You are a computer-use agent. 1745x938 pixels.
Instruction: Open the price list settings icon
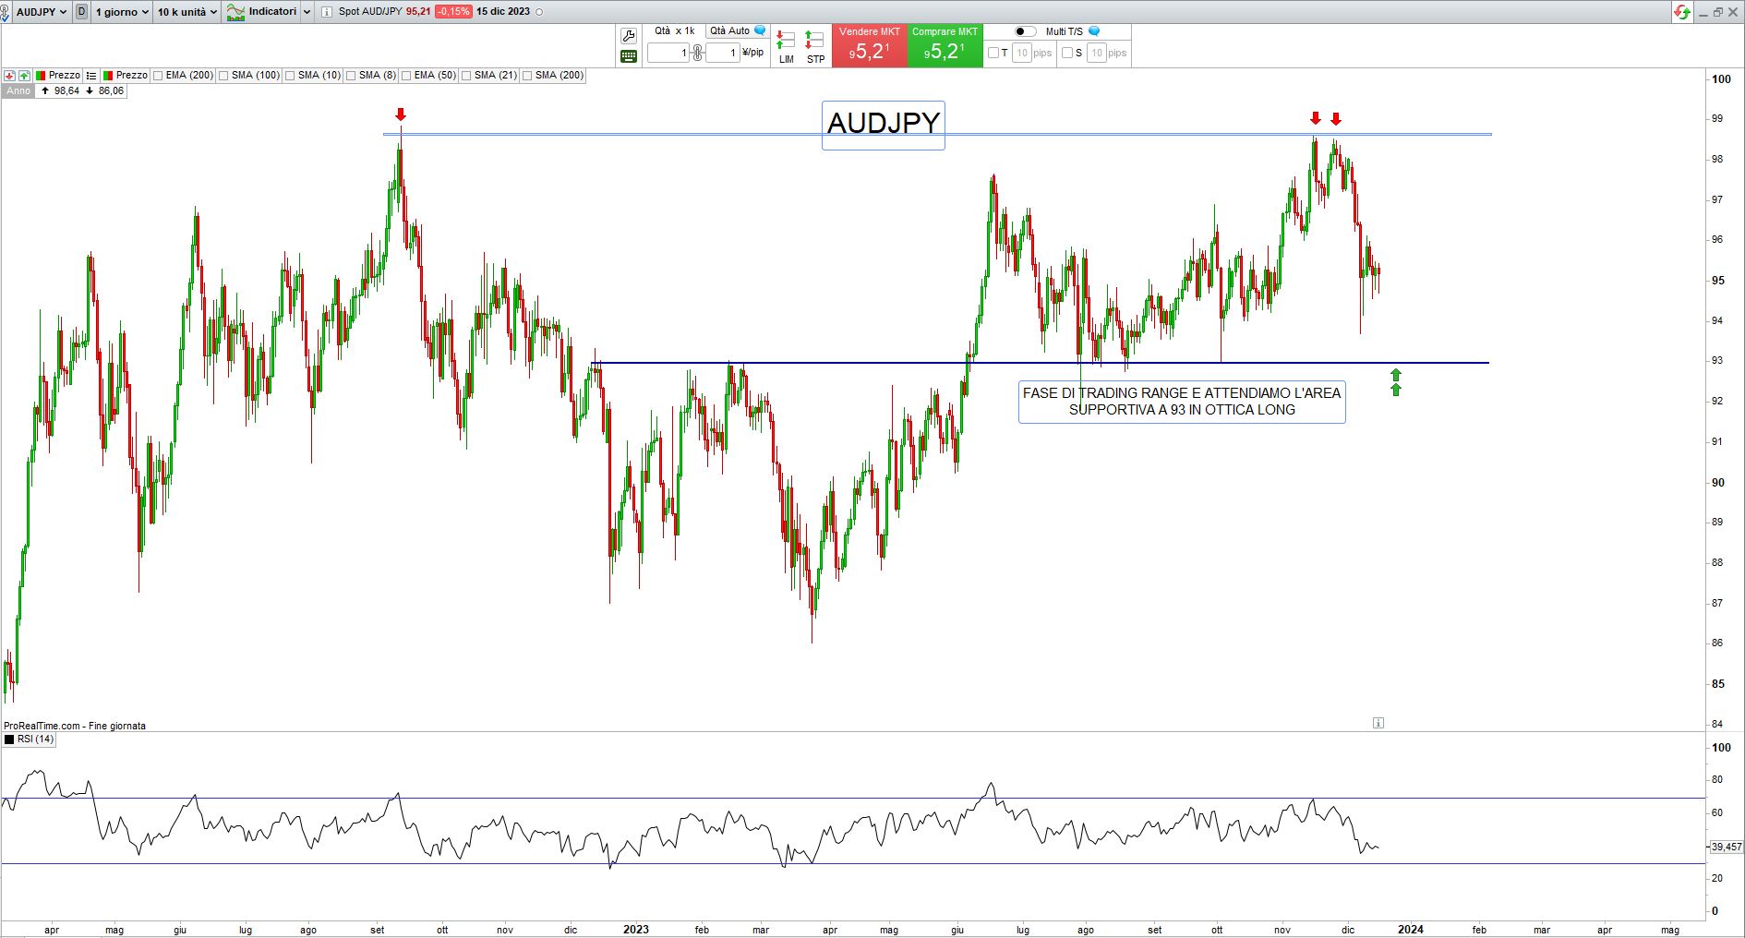(x=91, y=76)
